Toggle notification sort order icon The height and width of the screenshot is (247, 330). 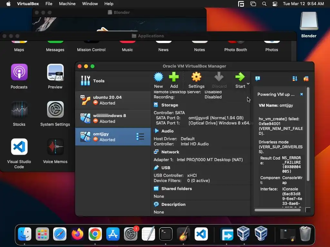pos(295,78)
